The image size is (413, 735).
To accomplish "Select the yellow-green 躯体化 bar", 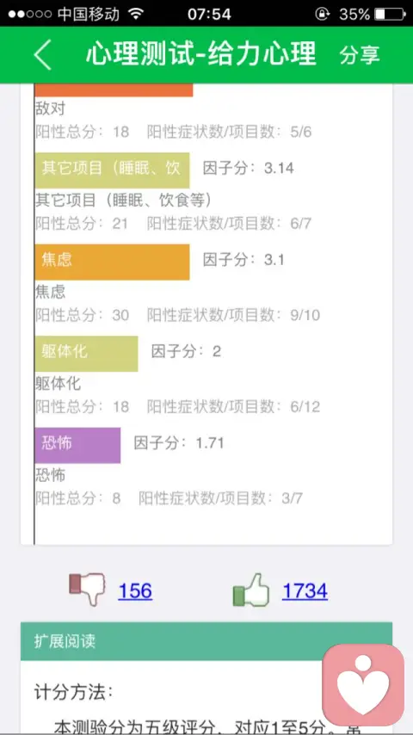I will (86, 354).
